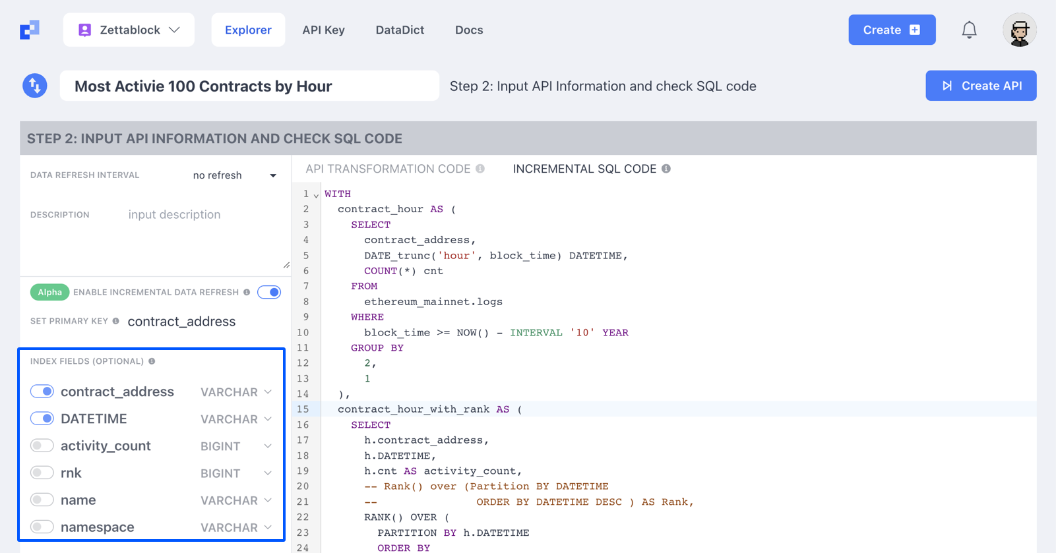1056x553 pixels.
Task: Change name VARCHAR type dropdown
Action: (236, 500)
